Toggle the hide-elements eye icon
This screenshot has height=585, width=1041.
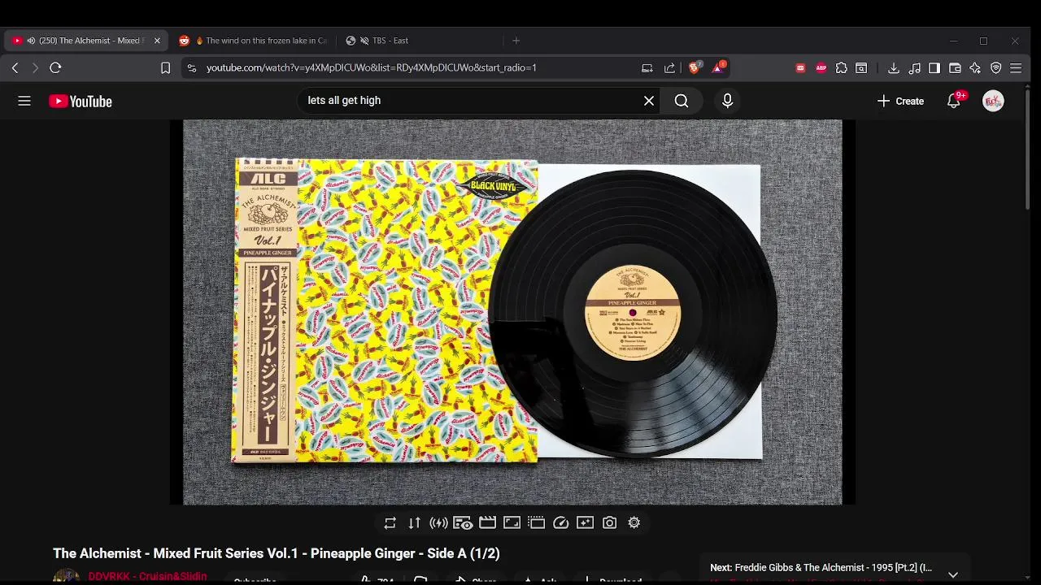(x=463, y=523)
